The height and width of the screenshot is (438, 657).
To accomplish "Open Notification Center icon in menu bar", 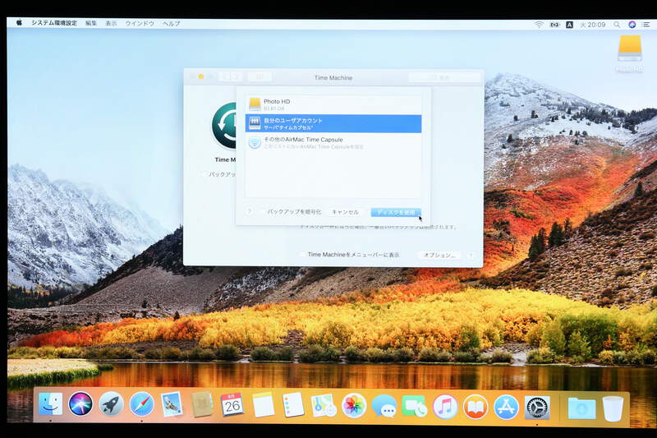I will (x=646, y=25).
